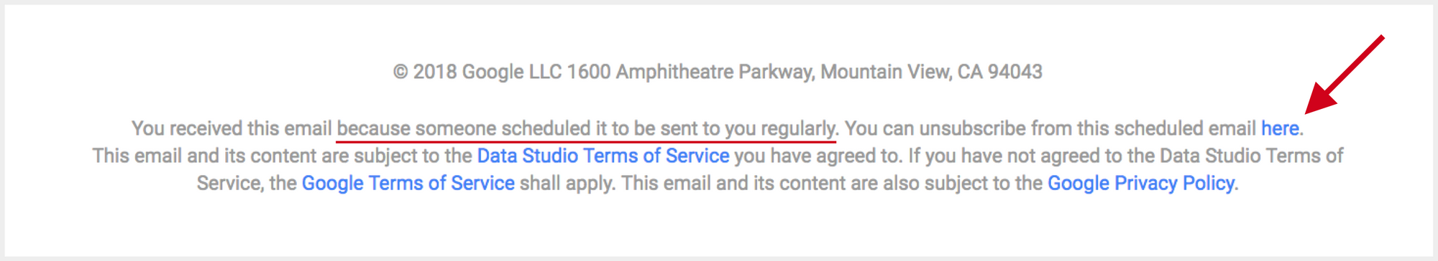Click the 'here' unsubscribe link
The height and width of the screenshot is (261, 1438).
click(1280, 128)
